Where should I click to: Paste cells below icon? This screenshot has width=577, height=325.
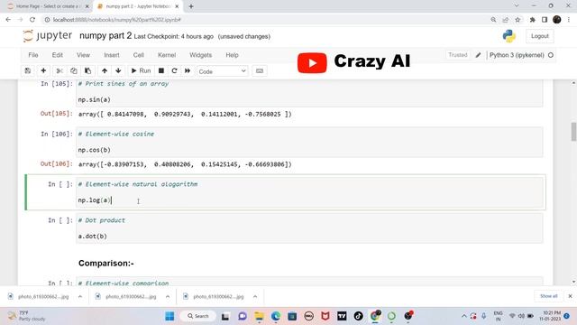(88, 70)
